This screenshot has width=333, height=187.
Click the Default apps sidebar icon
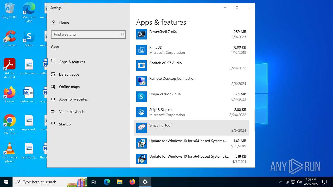[x=53, y=74]
